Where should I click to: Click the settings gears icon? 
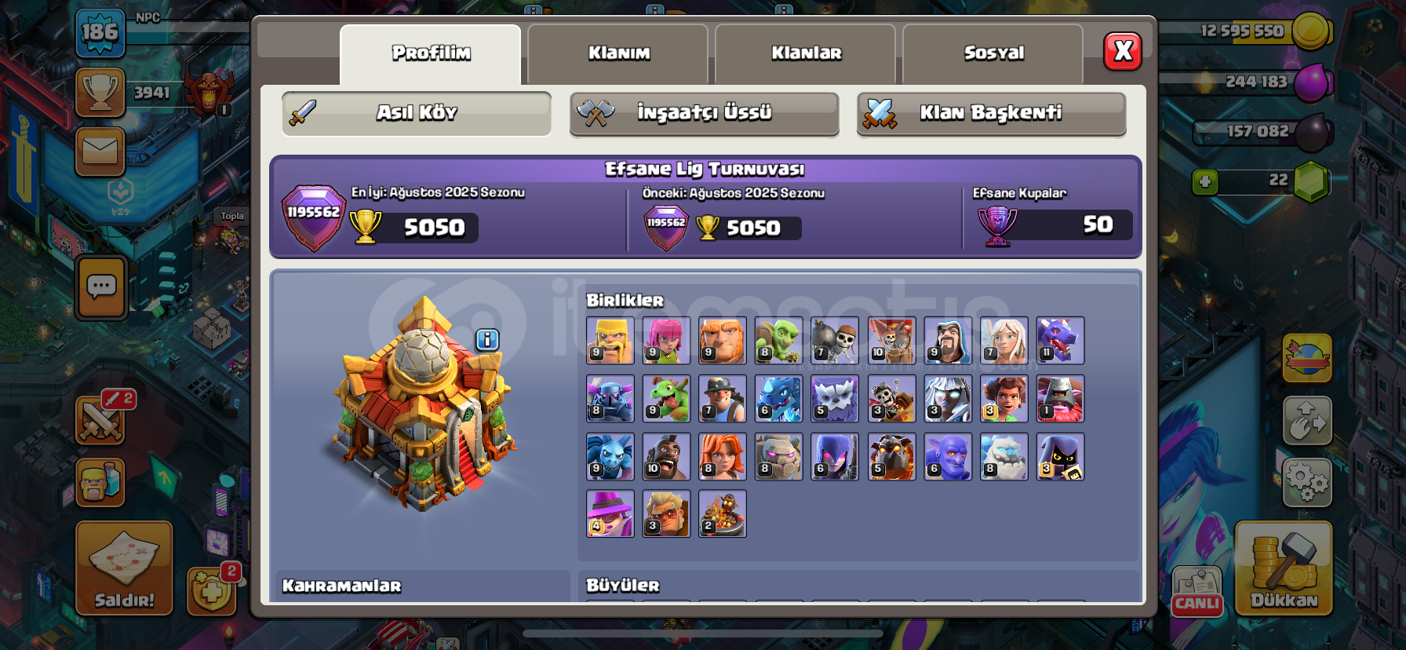(1307, 481)
